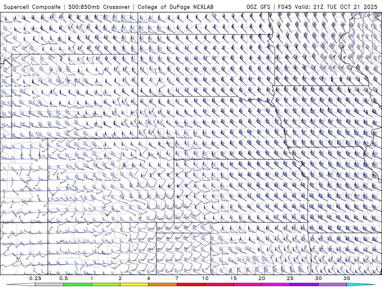Image resolution: width=382 pixels, height=287 pixels.
Task: Click the hot pink 15–20 color bar segment
Action: 247,285
